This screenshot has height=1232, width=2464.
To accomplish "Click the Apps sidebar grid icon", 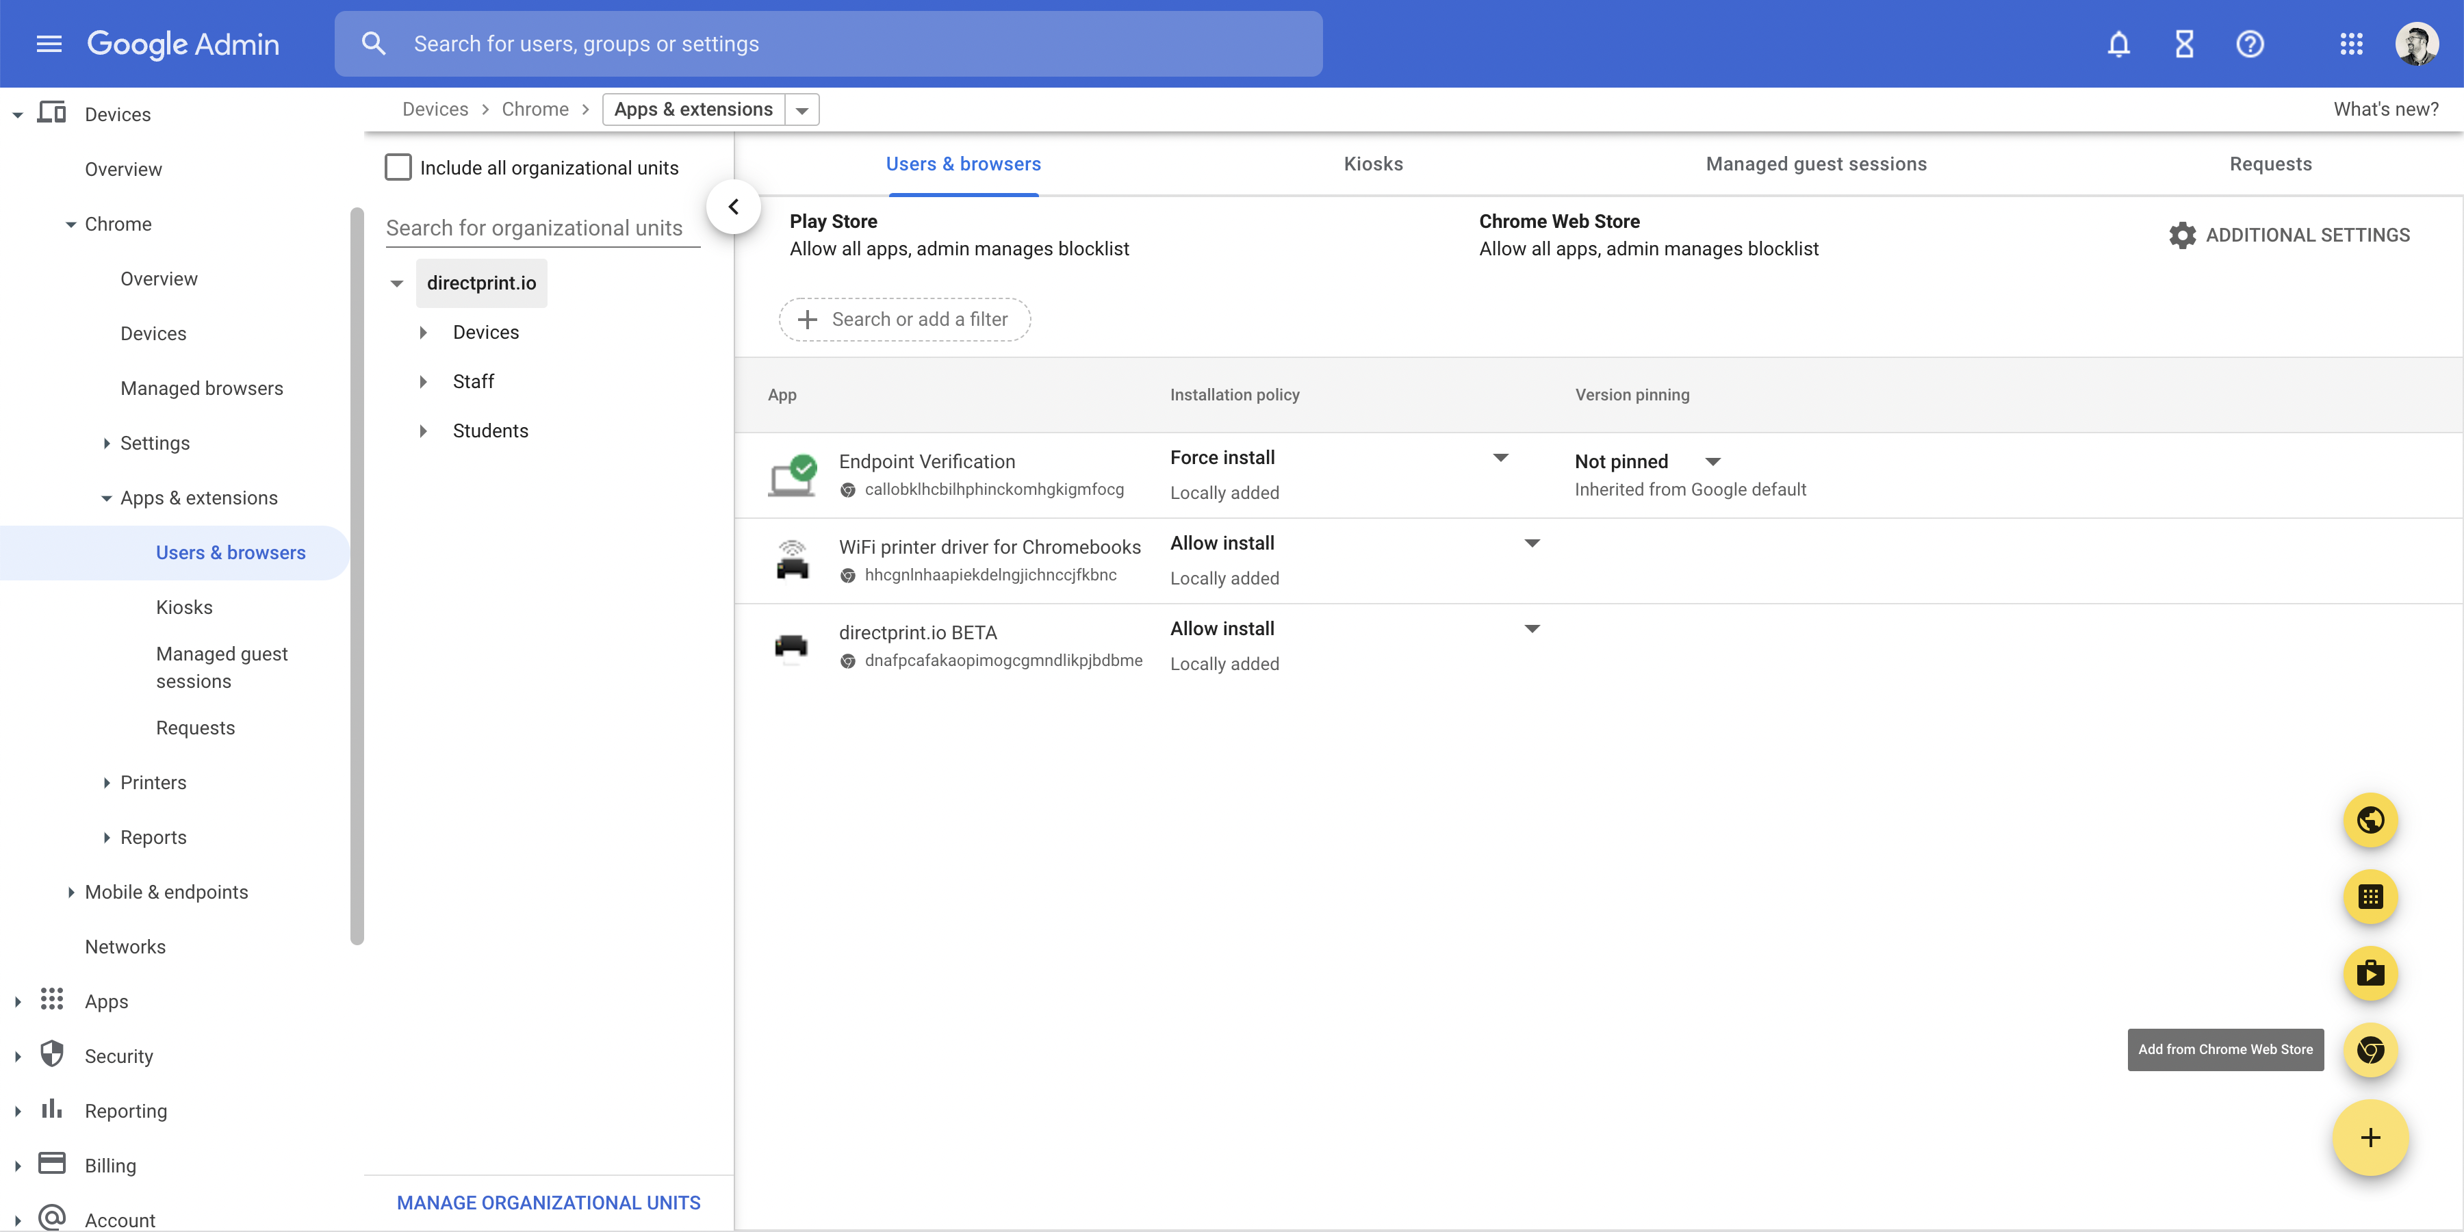I will 51,999.
